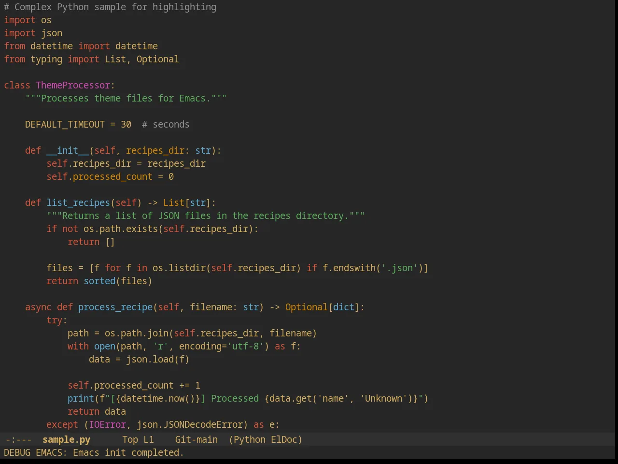Click 'IOError' exception name

coord(107,425)
